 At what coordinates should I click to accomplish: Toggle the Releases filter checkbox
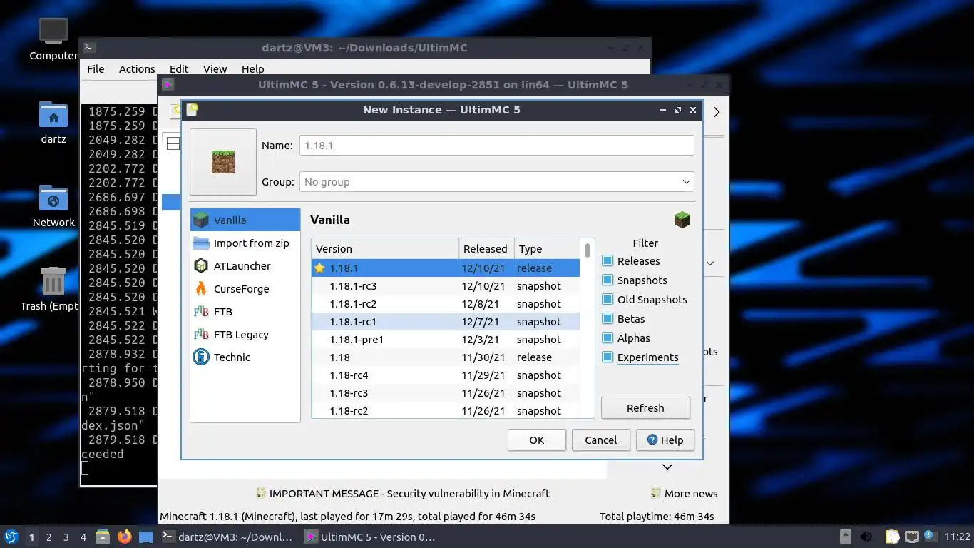pyautogui.click(x=608, y=261)
